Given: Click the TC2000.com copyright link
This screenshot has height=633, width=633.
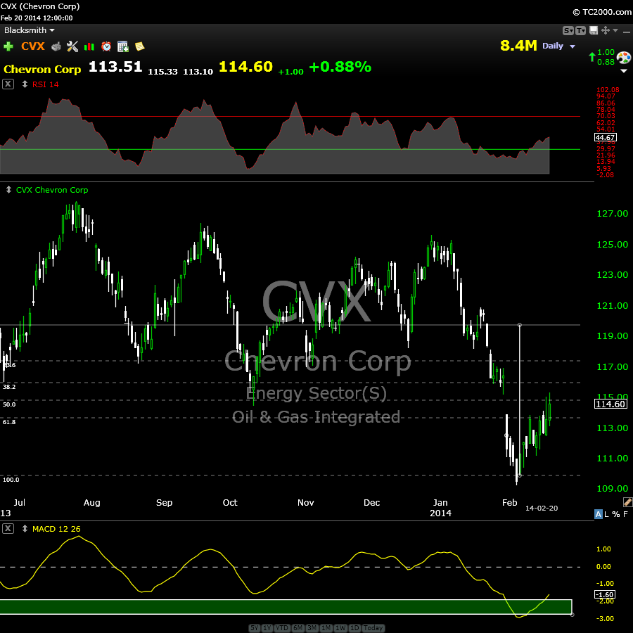Looking at the screenshot, I should pos(602,12).
